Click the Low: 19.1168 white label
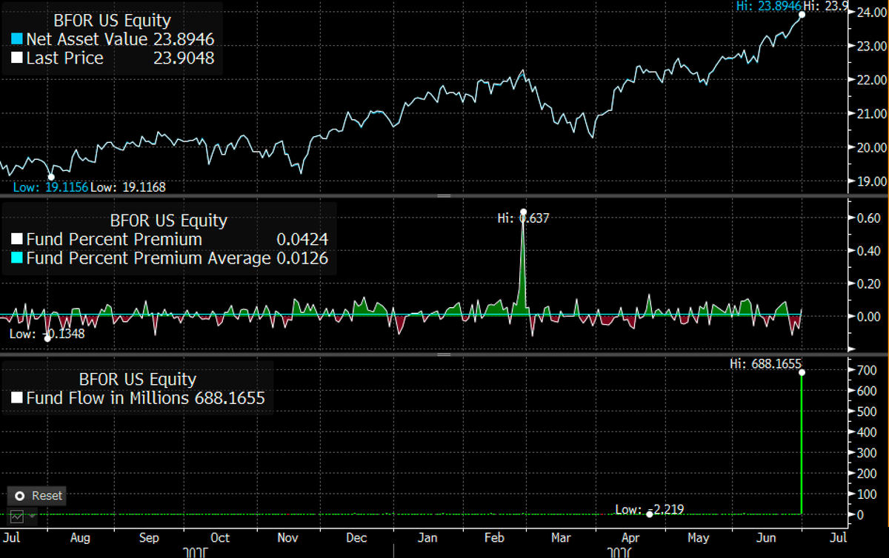The width and height of the screenshot is (889, 558). 128,188
